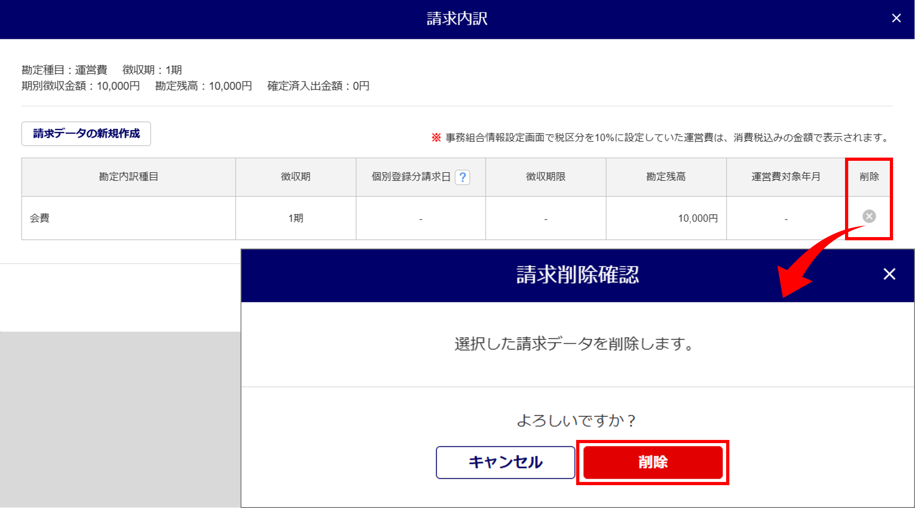Click the 削除 column header
The width and height of the screenshot is (915, 508).
pyautogui.click(x=869, y=177)
